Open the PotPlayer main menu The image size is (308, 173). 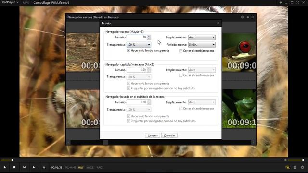coord(10,2)
